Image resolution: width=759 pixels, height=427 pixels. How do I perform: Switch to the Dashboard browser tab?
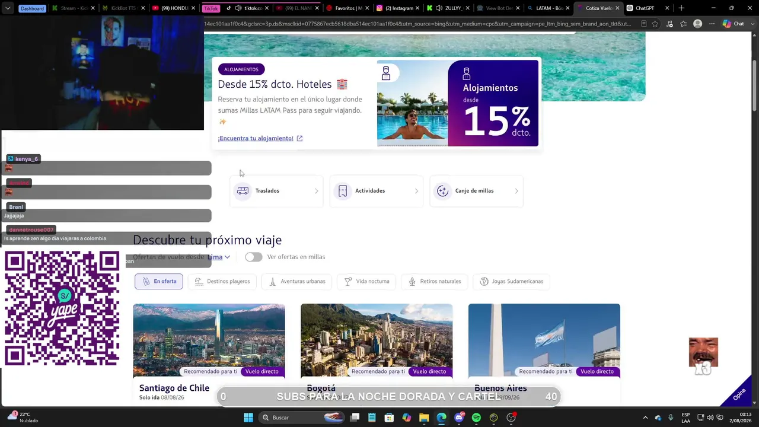(32, 8)
